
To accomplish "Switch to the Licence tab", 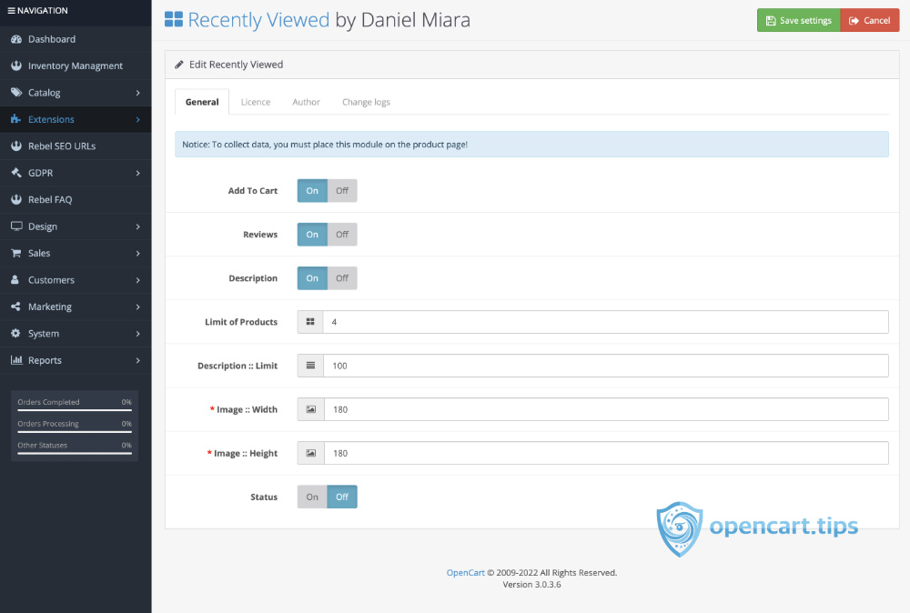I will [x=256, y=102].
